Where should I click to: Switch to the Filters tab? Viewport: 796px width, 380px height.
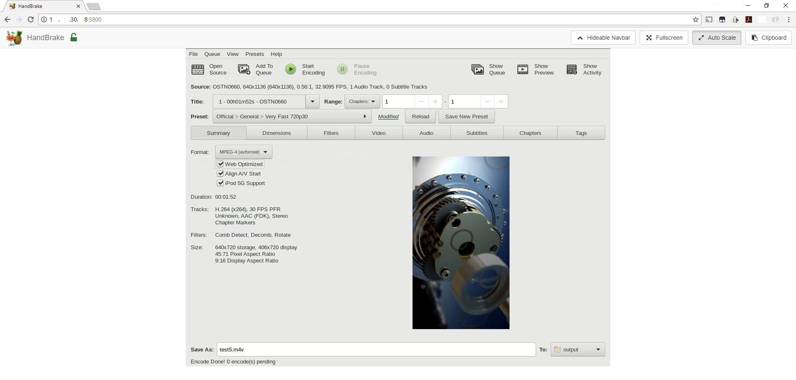pos(331,133)
